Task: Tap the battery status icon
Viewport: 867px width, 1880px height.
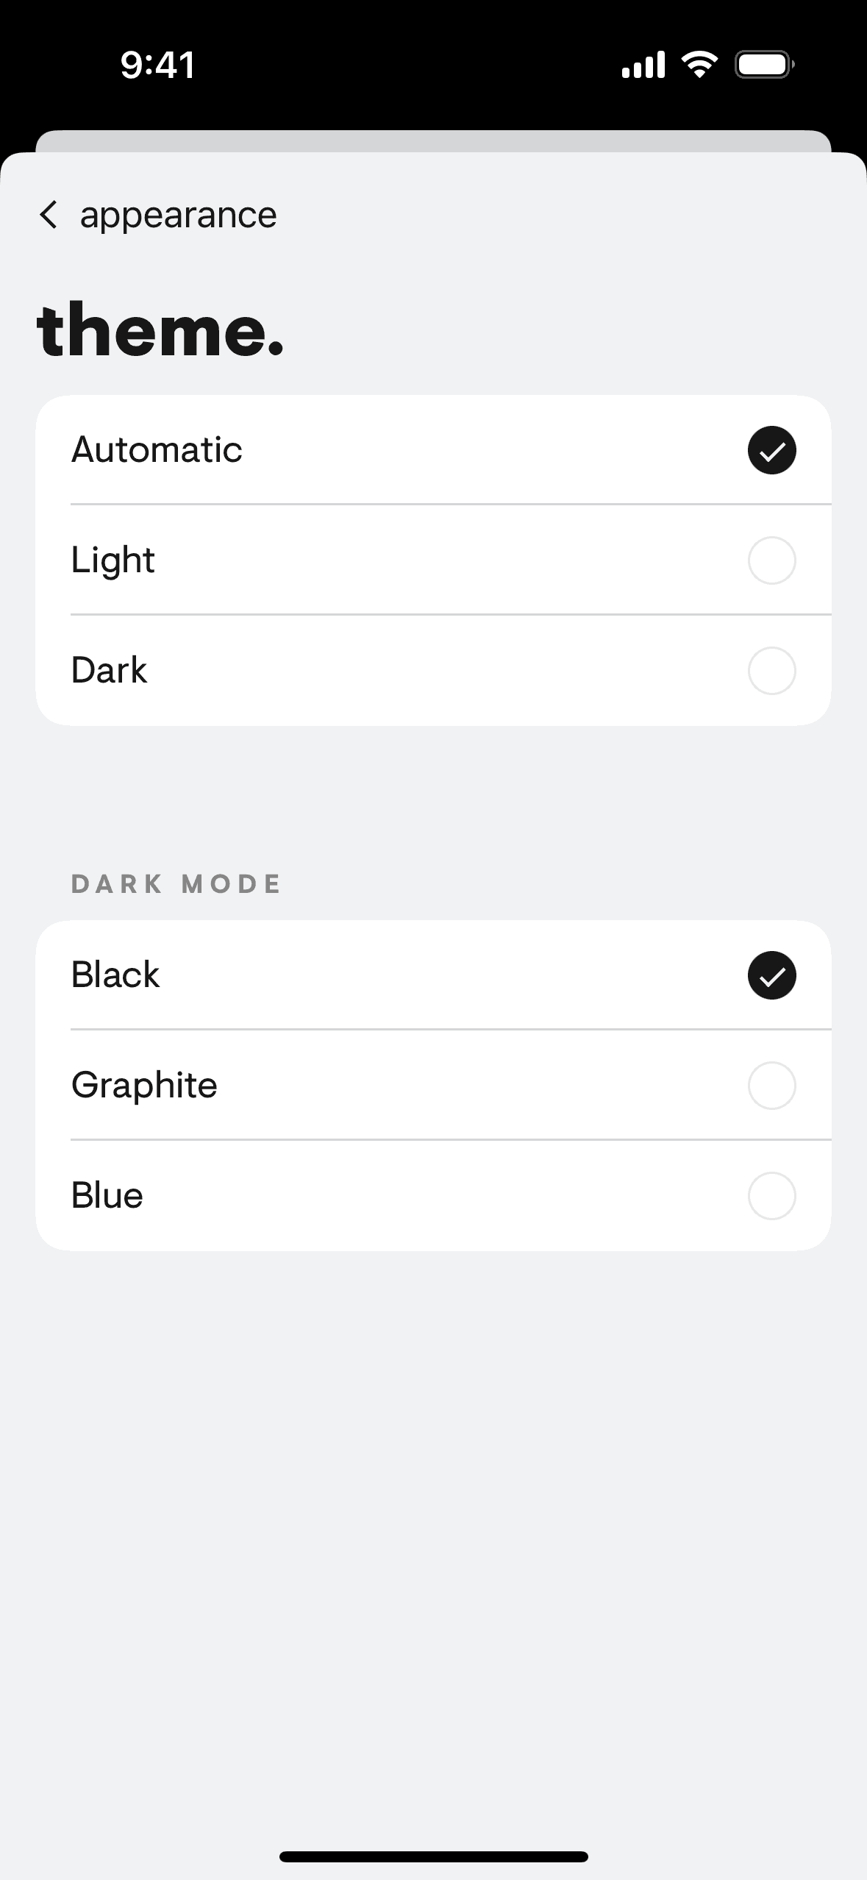Action: point(764,65)
